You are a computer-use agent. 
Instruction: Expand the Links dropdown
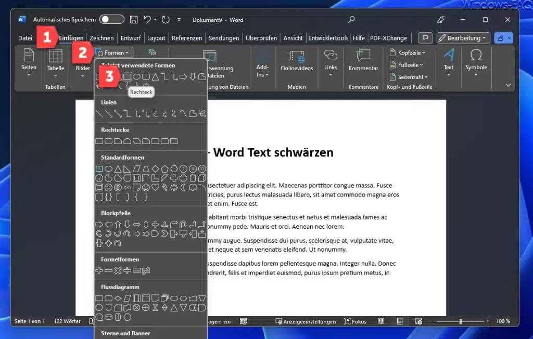coord(331,63)
